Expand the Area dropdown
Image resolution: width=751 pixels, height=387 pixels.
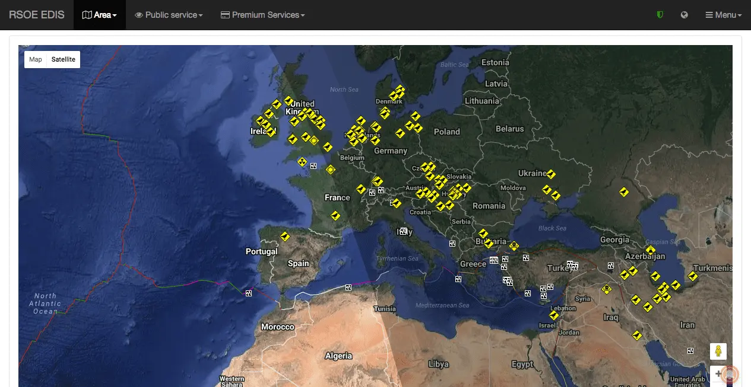[x=99, y=15]
